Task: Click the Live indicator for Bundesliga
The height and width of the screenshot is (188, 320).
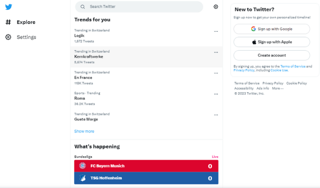Action: 215,157
